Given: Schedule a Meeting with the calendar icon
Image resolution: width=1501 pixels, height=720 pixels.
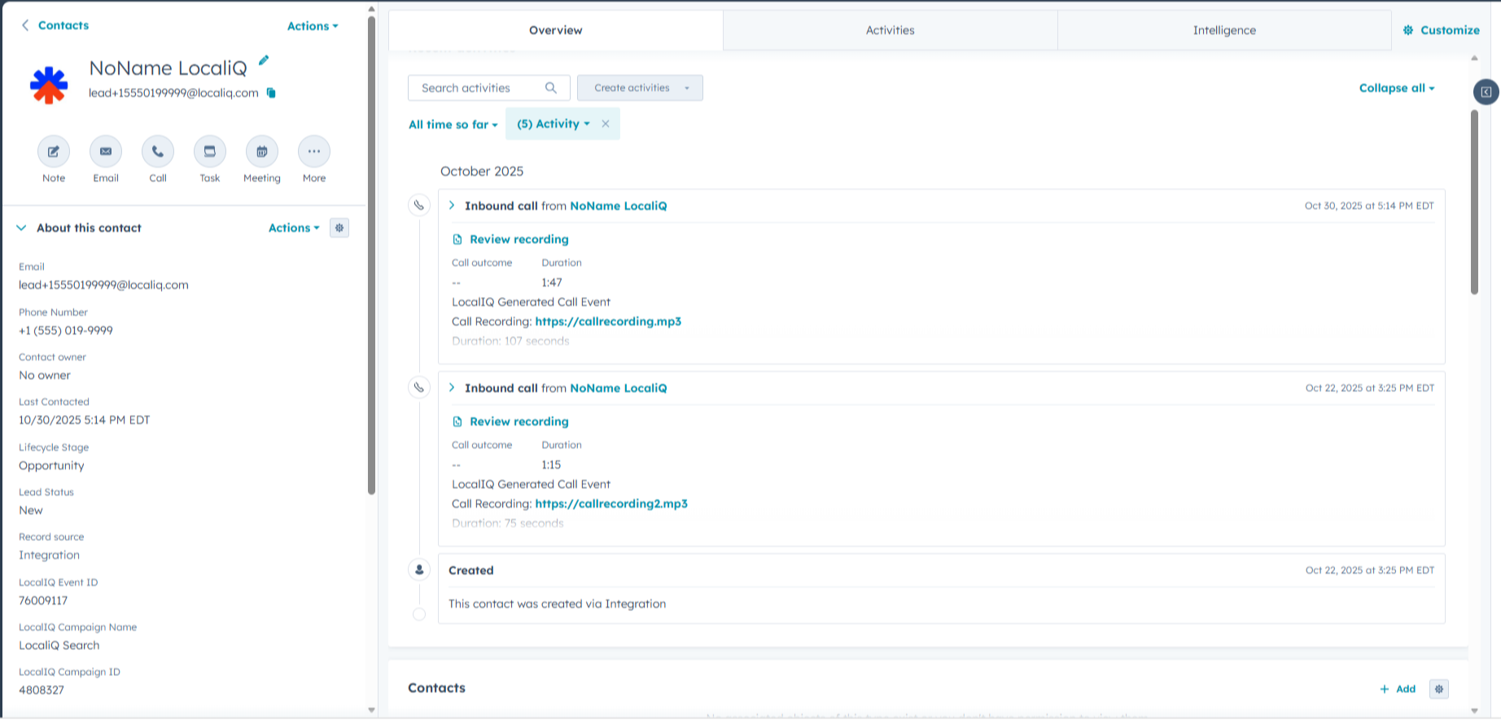Looking at the screenshot, I should pyautogui.click(x=262, y=151).
